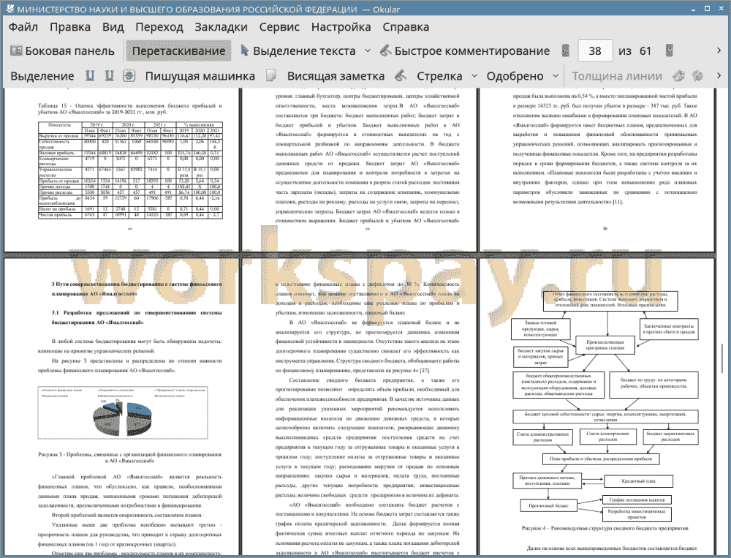Screen dimensions: 731x558
Task: Select the second underline annotation icon
Action: 110,76
